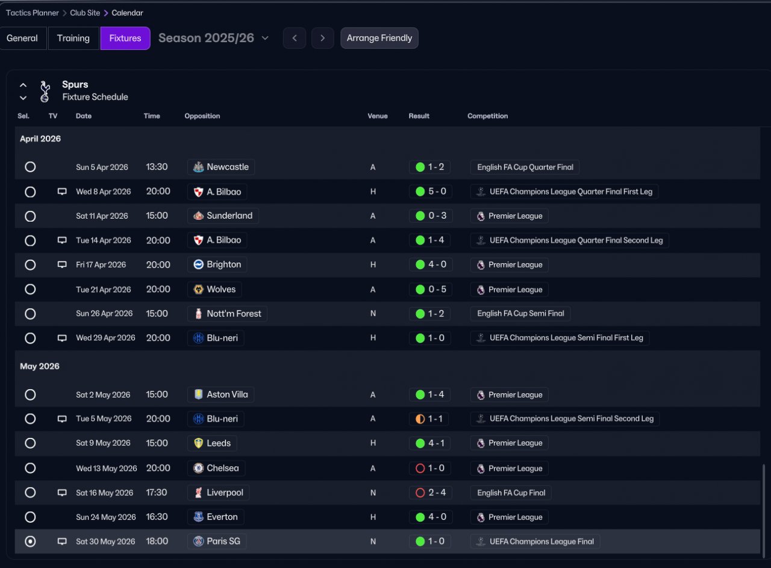771x568 pixels.
Task: Select the Aston Villa fixture radio button
Action: tap(30, 395)
